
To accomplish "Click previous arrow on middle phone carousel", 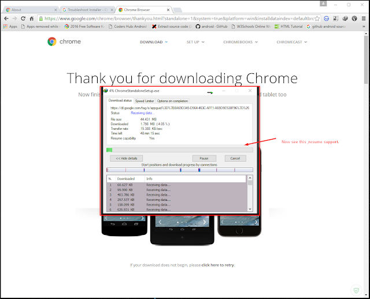I will 160,222.
